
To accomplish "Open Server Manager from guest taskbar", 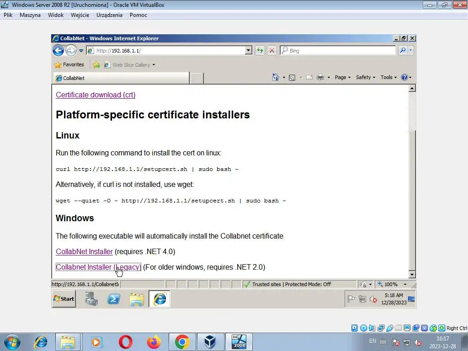I will 91,299.
